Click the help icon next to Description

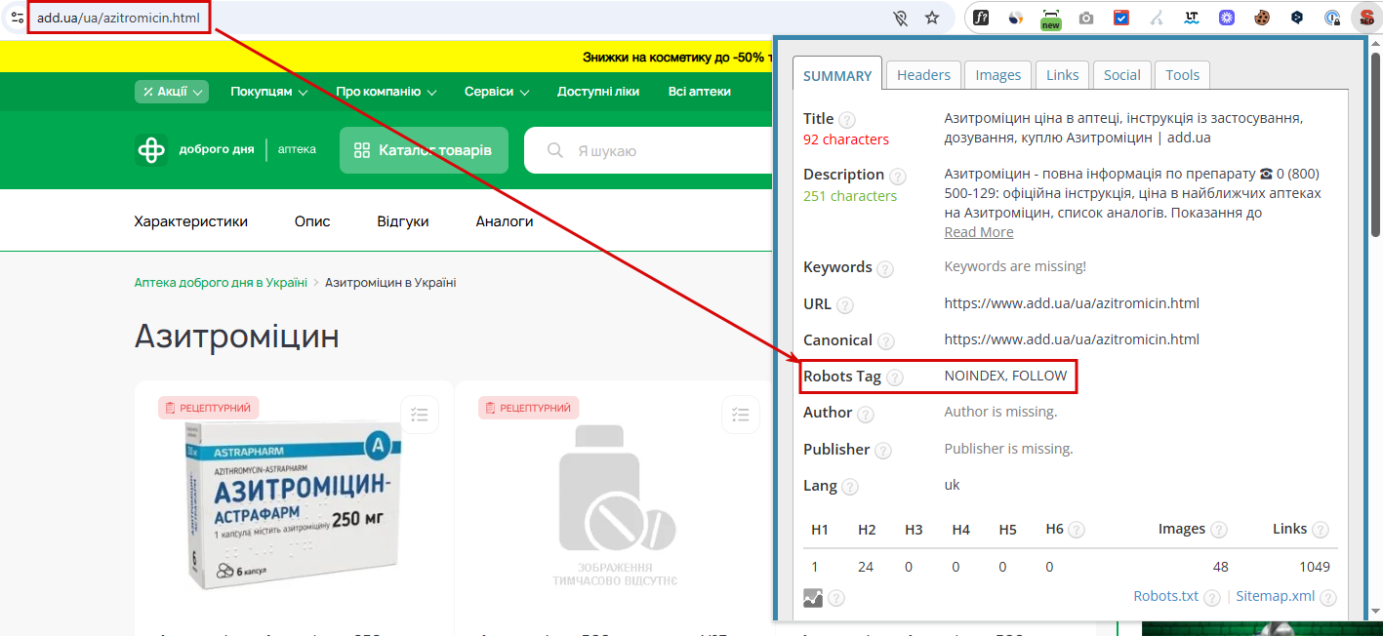point(898,177)
